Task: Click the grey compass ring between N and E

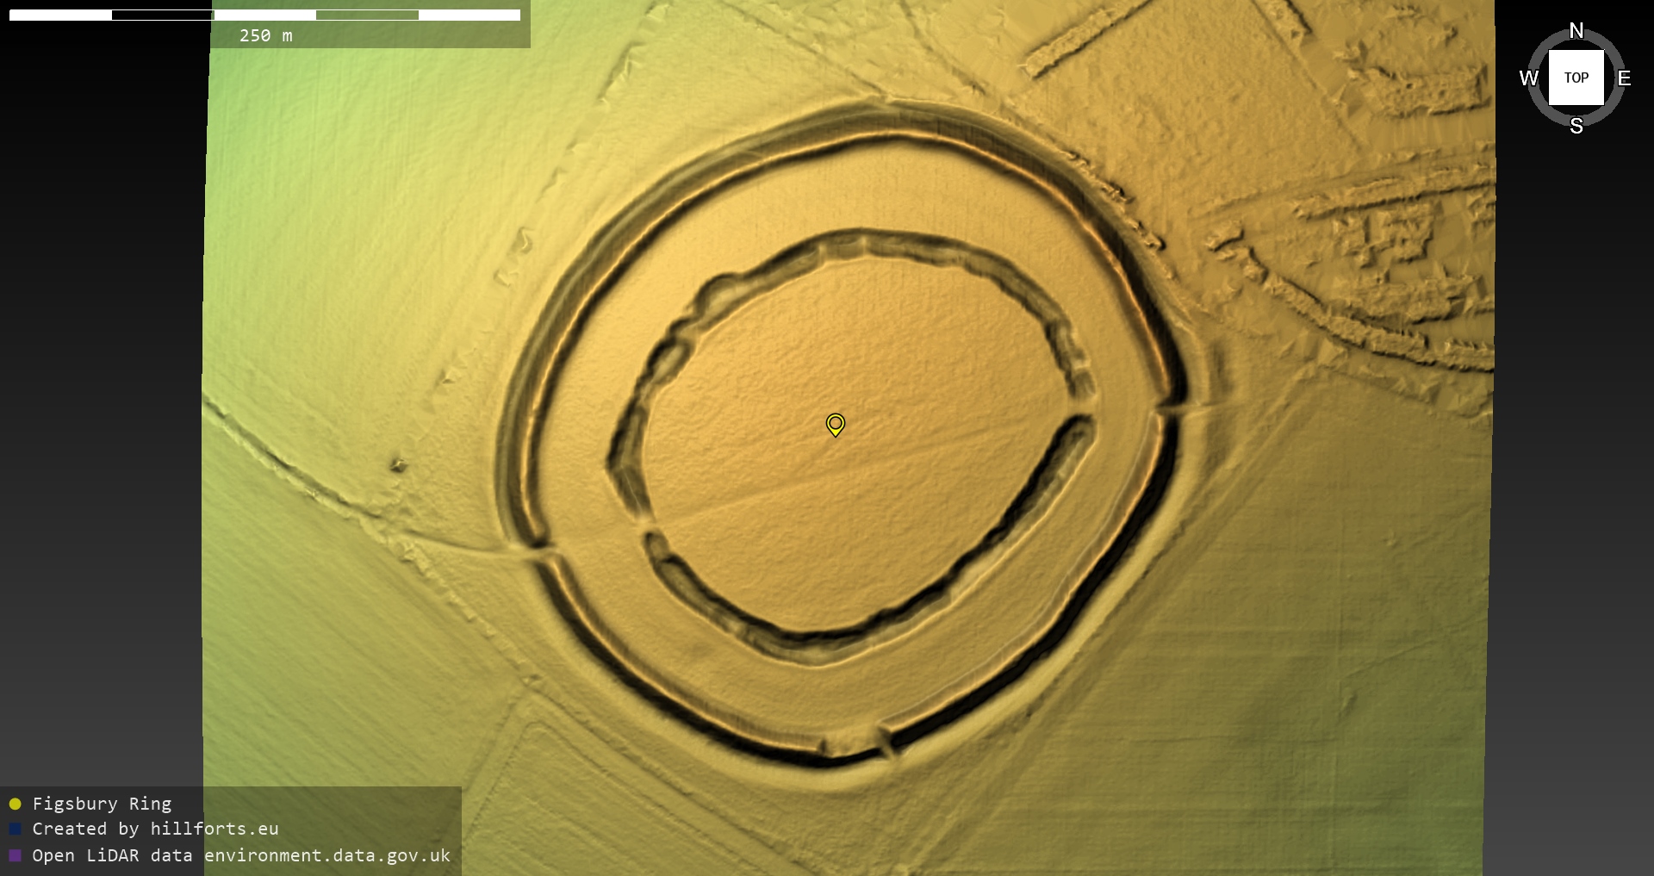Action: click(x=1609, y=45)
